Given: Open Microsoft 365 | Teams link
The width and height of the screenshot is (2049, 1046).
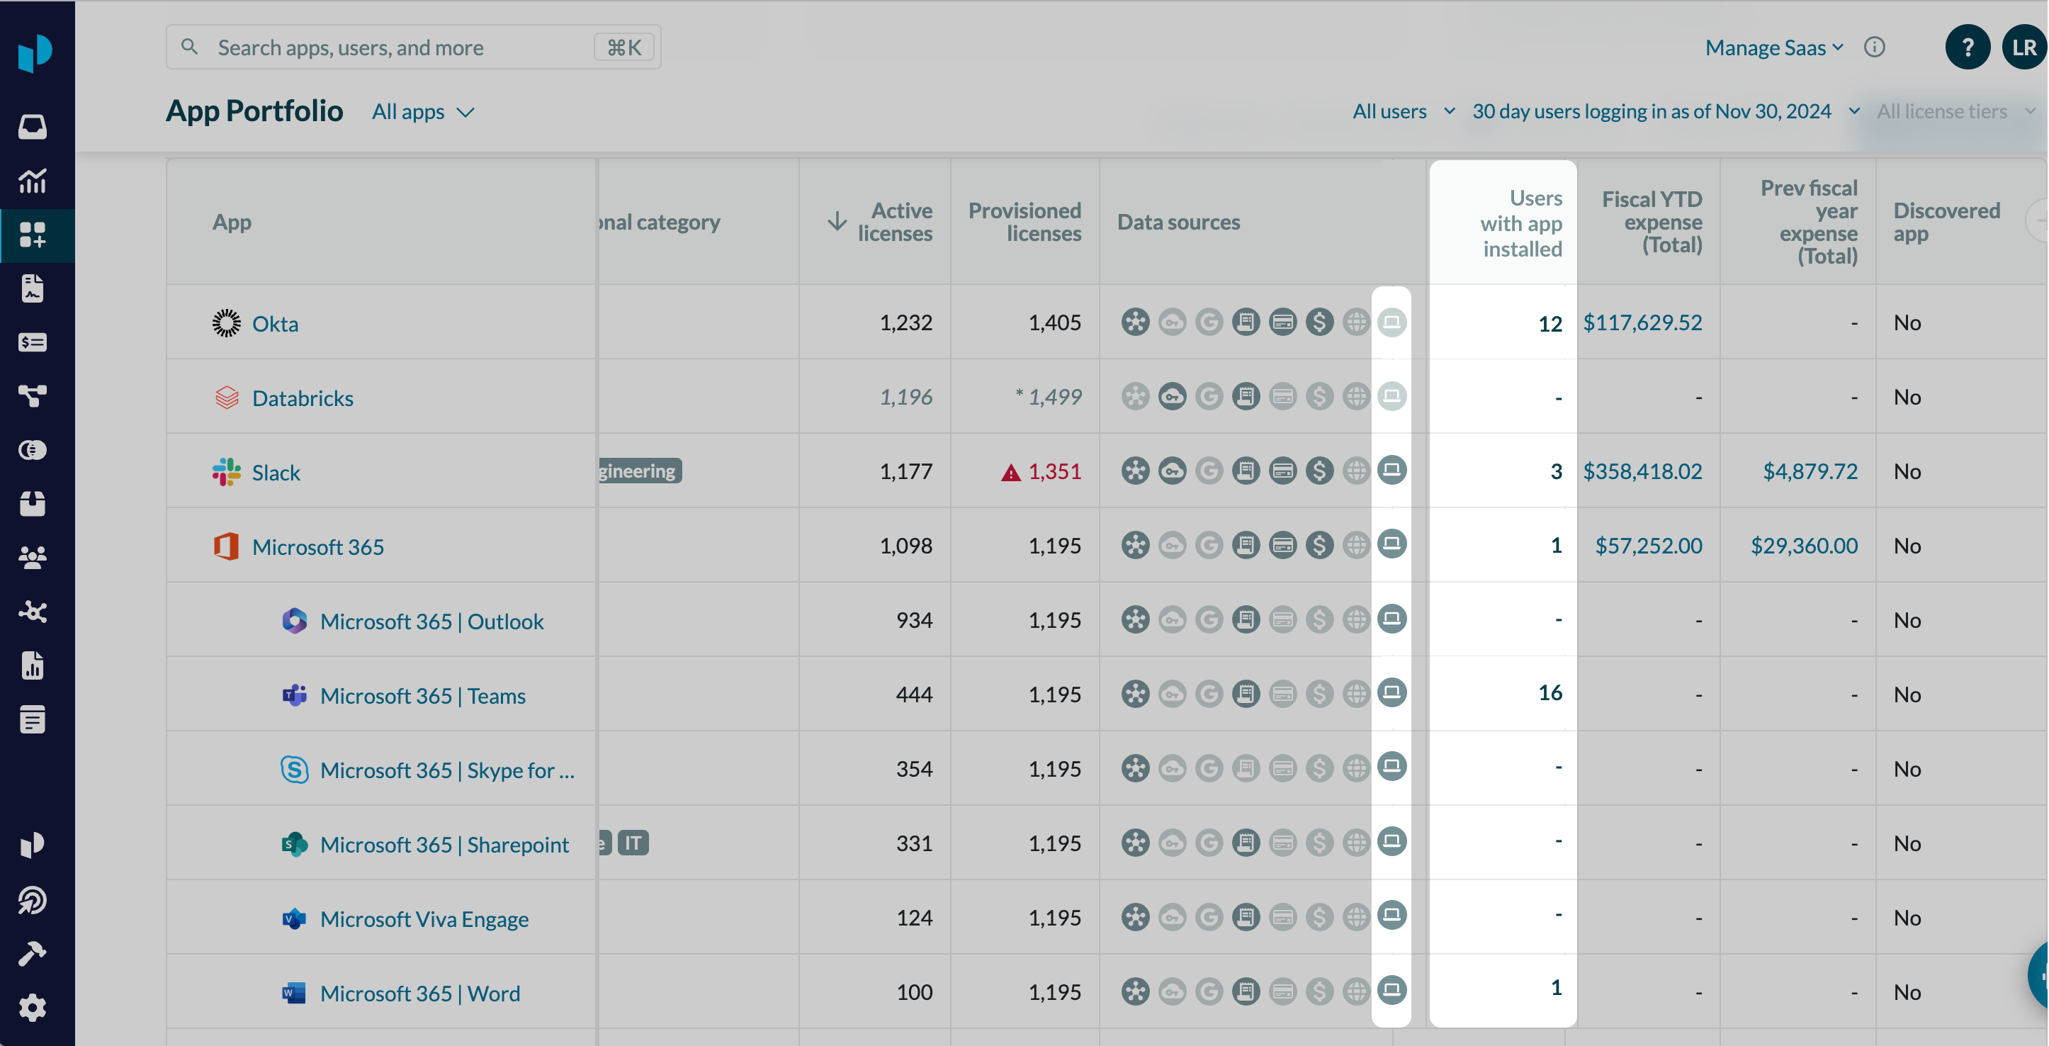Looking at the screenshot, I should coord(422,695).
